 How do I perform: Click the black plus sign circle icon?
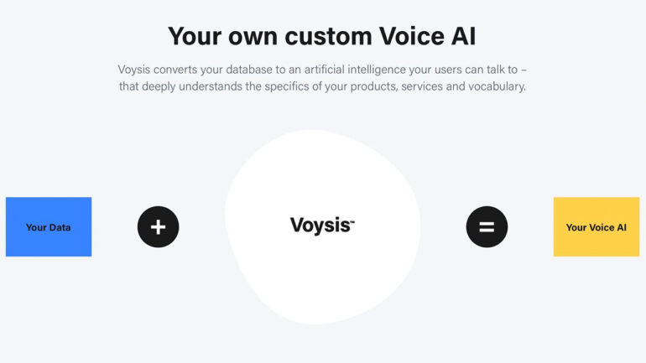click(159, 227)
